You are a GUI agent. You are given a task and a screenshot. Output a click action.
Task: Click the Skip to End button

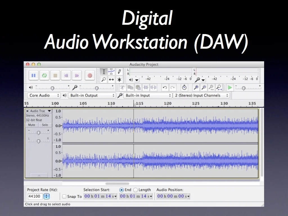(77, 75)
